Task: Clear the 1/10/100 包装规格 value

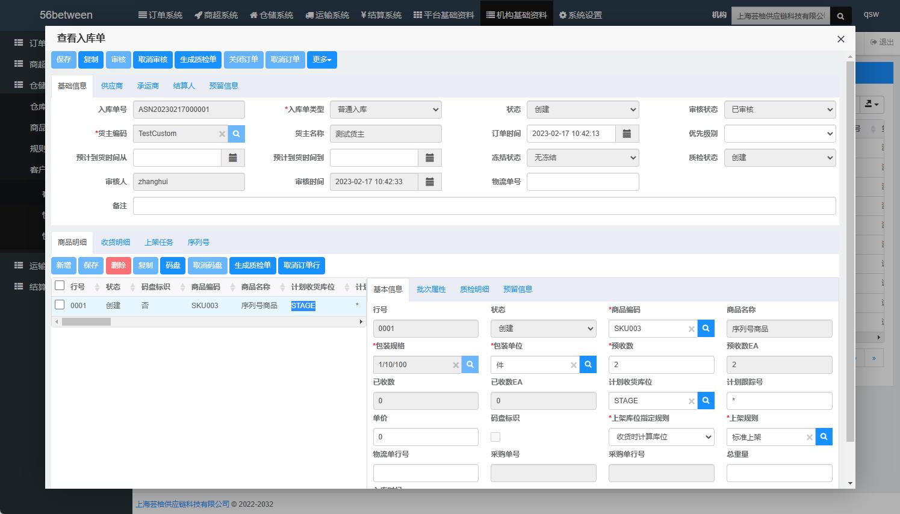Action: click(456, 365)
